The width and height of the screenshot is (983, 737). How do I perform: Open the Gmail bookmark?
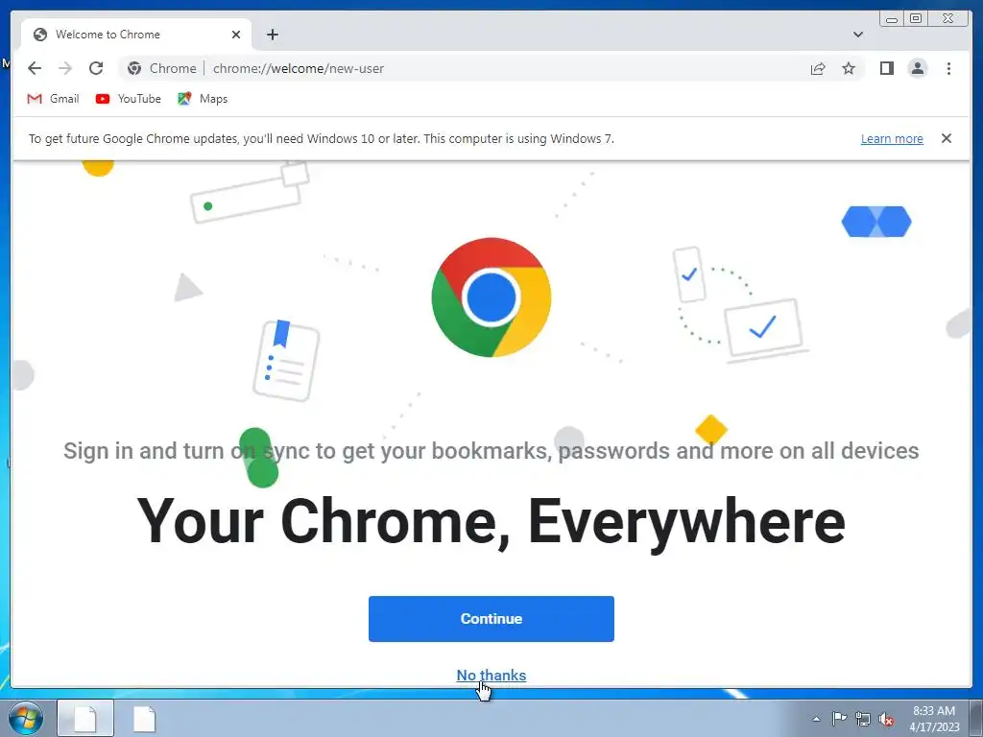54,99
